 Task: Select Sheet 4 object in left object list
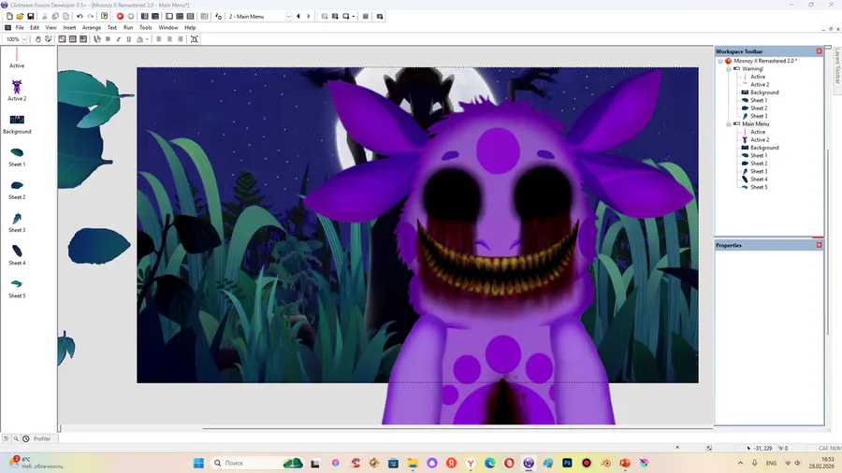[17, 255]
